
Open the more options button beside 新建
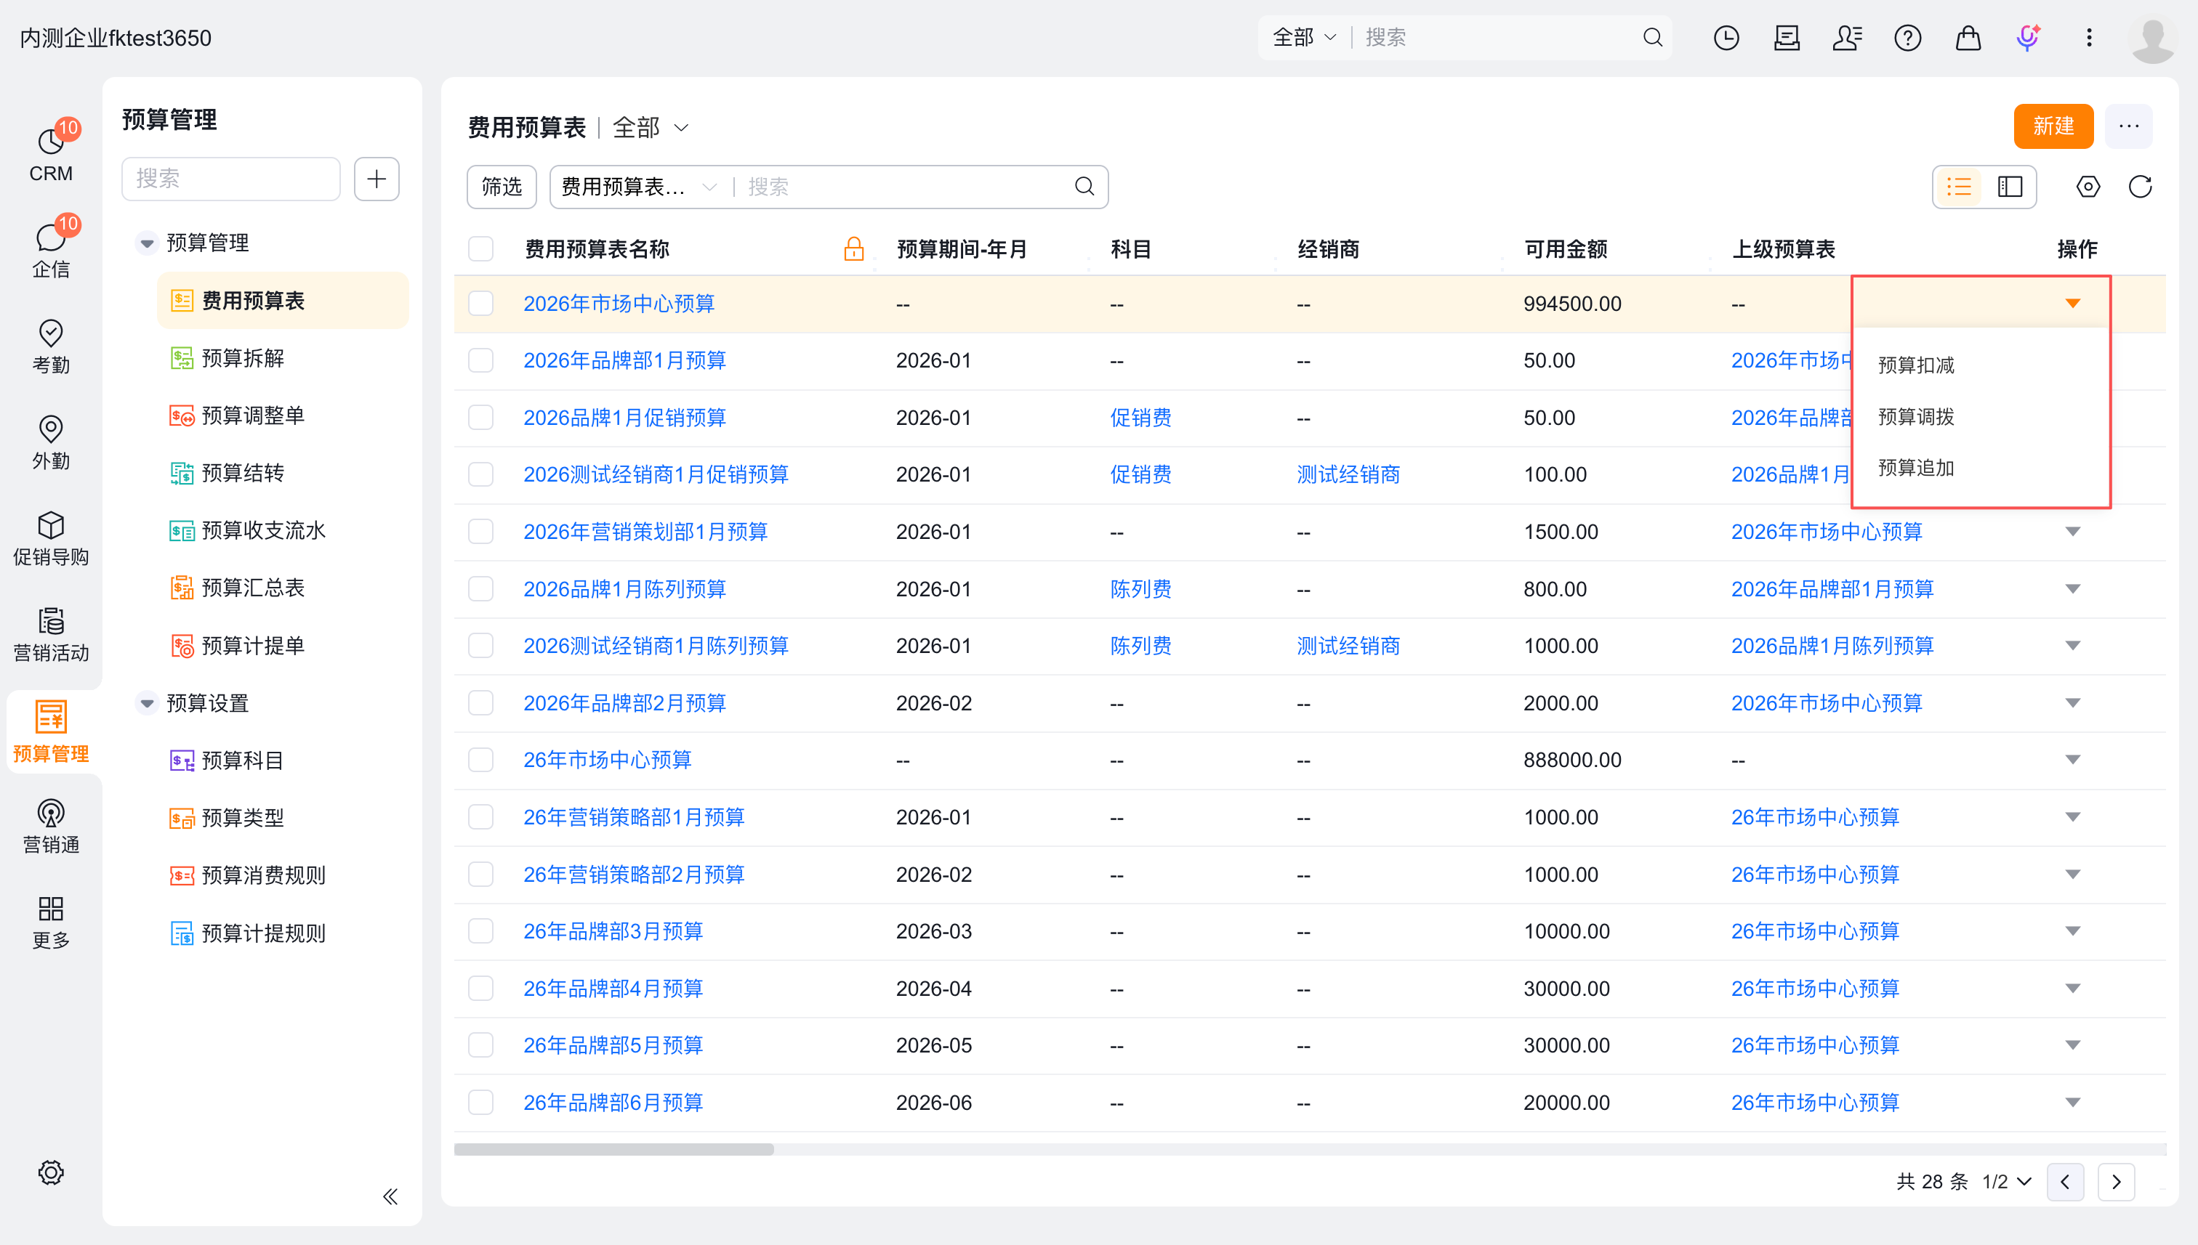click(x=2129, y=126)
